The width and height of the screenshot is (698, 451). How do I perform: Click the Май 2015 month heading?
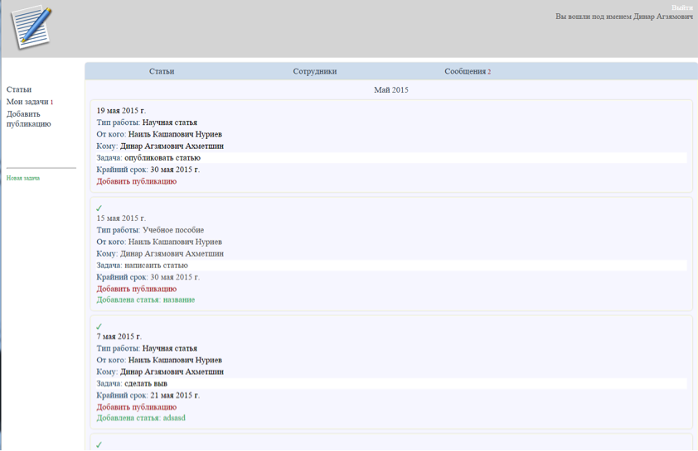[x=390, y=89]
